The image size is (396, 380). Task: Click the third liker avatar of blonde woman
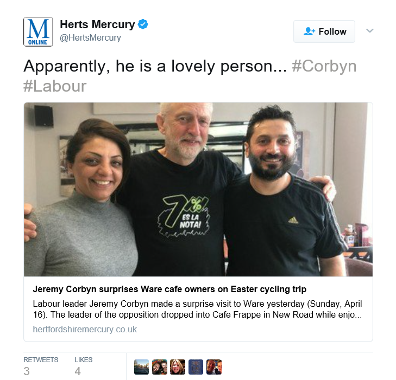point(178,367)
